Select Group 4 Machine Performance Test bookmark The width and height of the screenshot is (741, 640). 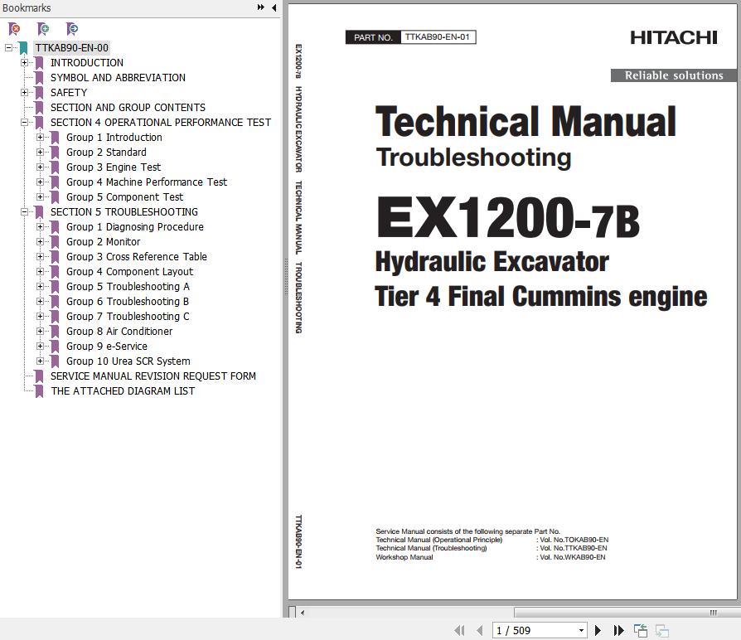(x=146, y=182)
